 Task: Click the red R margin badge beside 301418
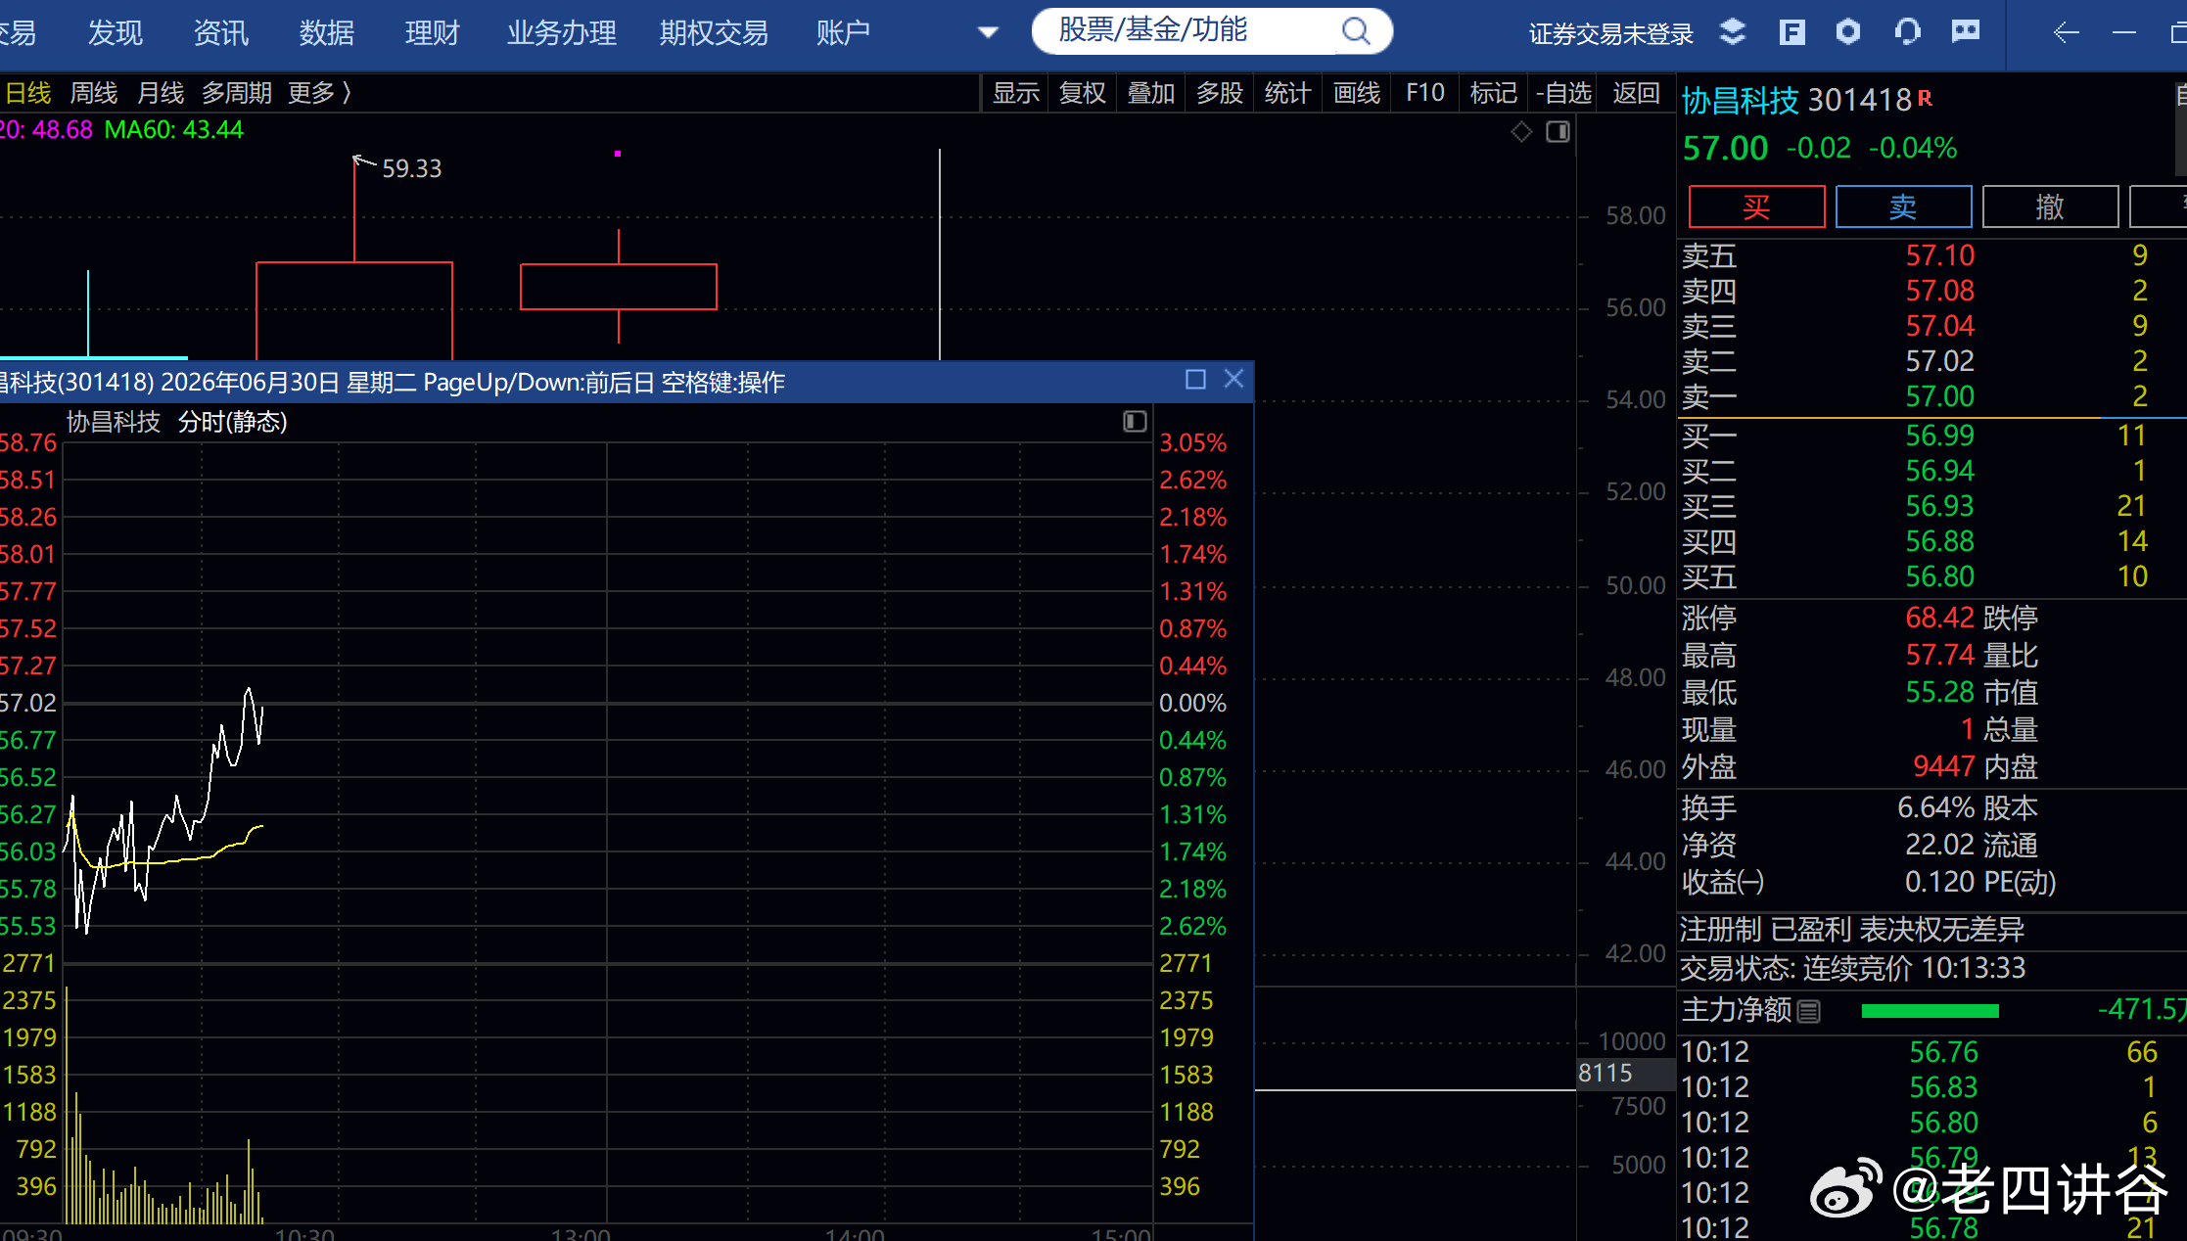(1925, 98)
